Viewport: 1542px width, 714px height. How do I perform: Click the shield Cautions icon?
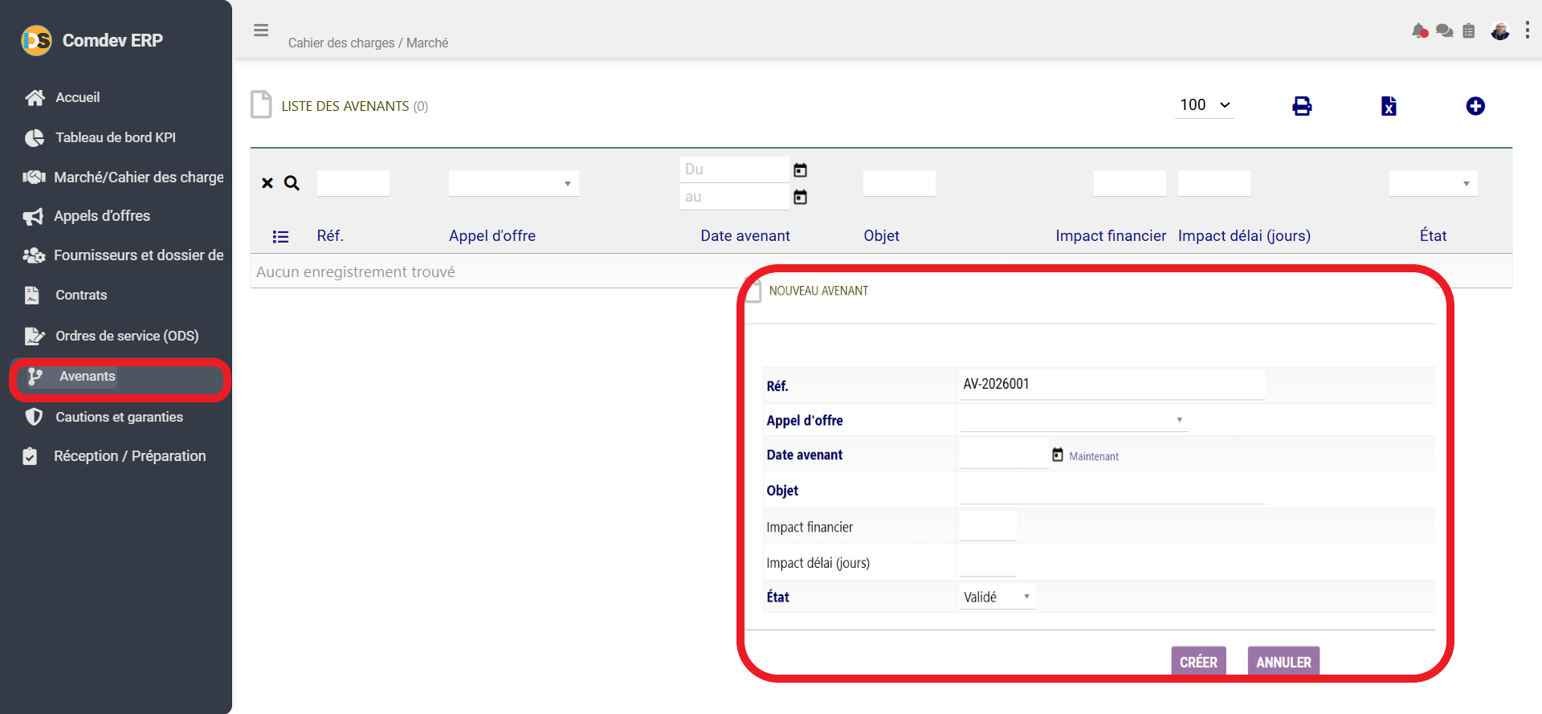tap(33, 417)
